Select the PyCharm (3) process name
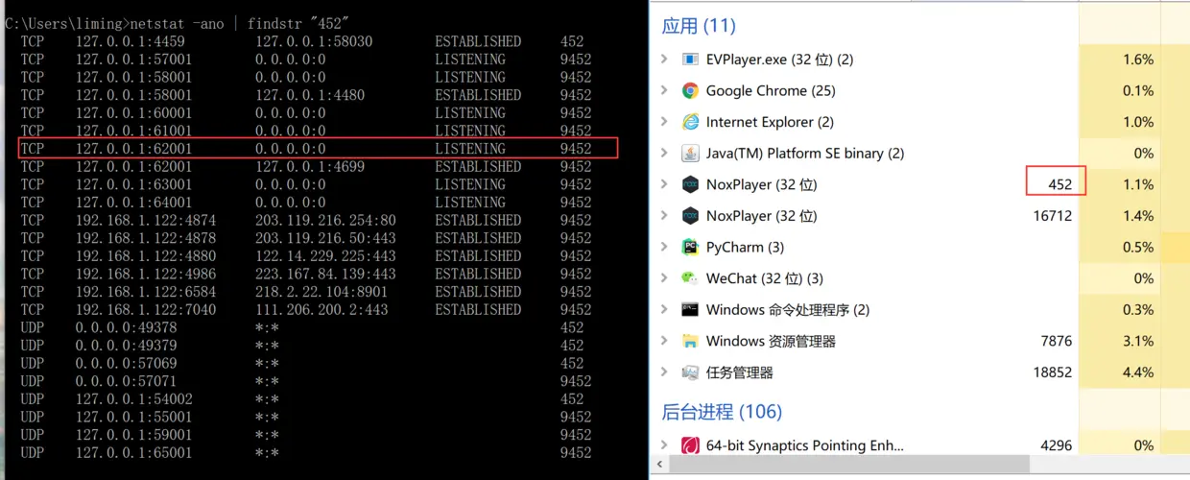 click(745, 248)
